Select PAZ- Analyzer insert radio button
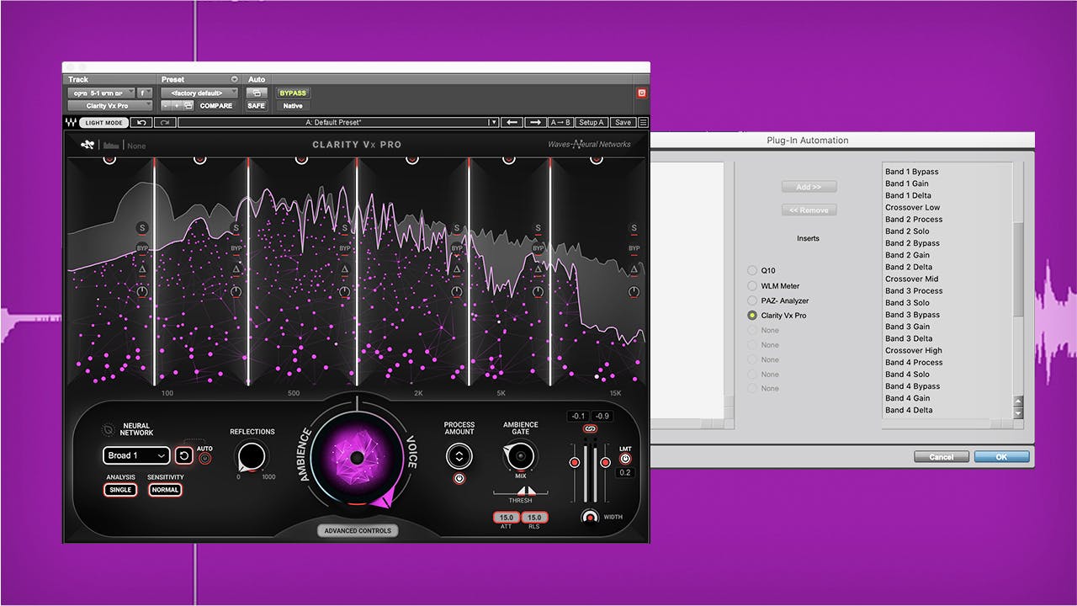Screen dimensions: 1077x606 (x=752, y=300)
